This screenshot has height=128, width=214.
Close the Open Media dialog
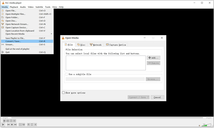(x=162, y=38)
